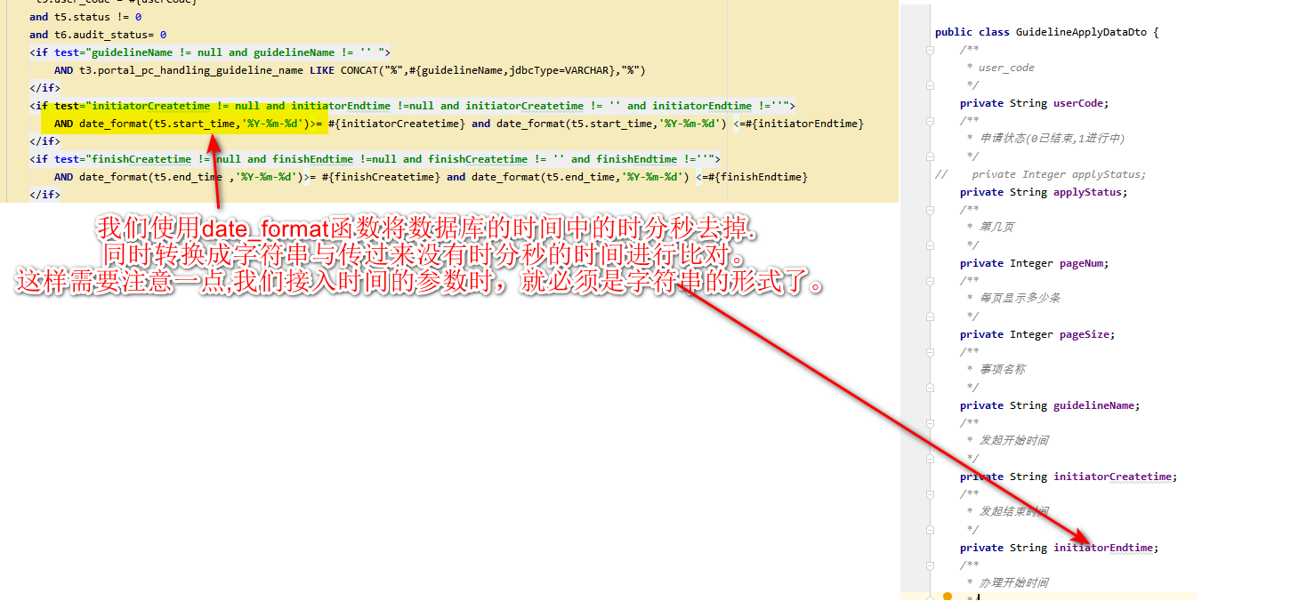Collapse the 事项名称 doc comment fold marker
Viewport: 1307px width, 601px height.
point(930,352)
